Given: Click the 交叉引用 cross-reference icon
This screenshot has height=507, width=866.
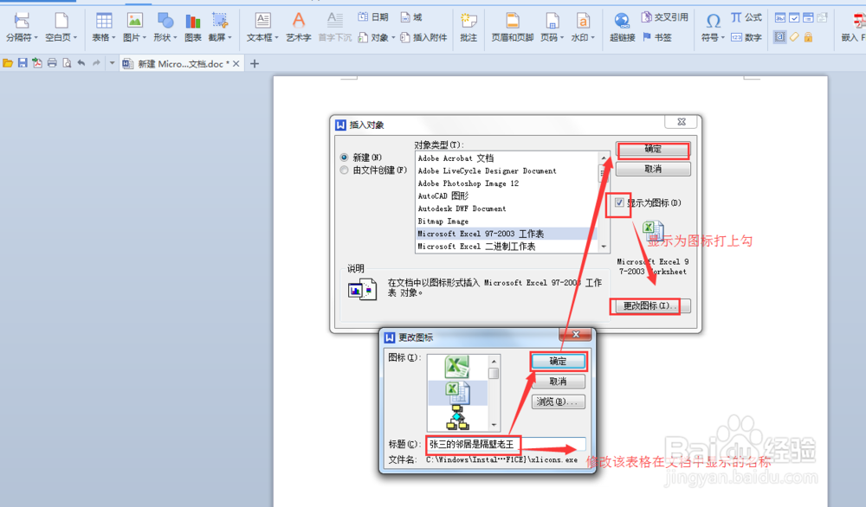Looking at the screenshot, I should [664, 17].
